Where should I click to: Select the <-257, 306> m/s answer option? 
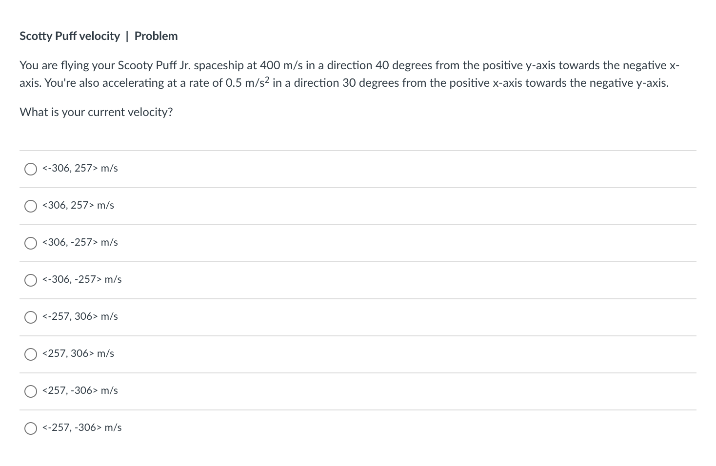pos(31,317)
